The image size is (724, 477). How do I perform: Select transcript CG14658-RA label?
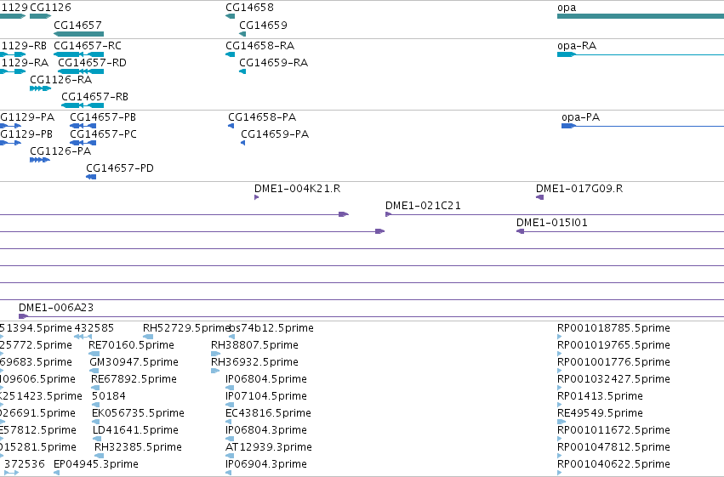pos(260,46)
